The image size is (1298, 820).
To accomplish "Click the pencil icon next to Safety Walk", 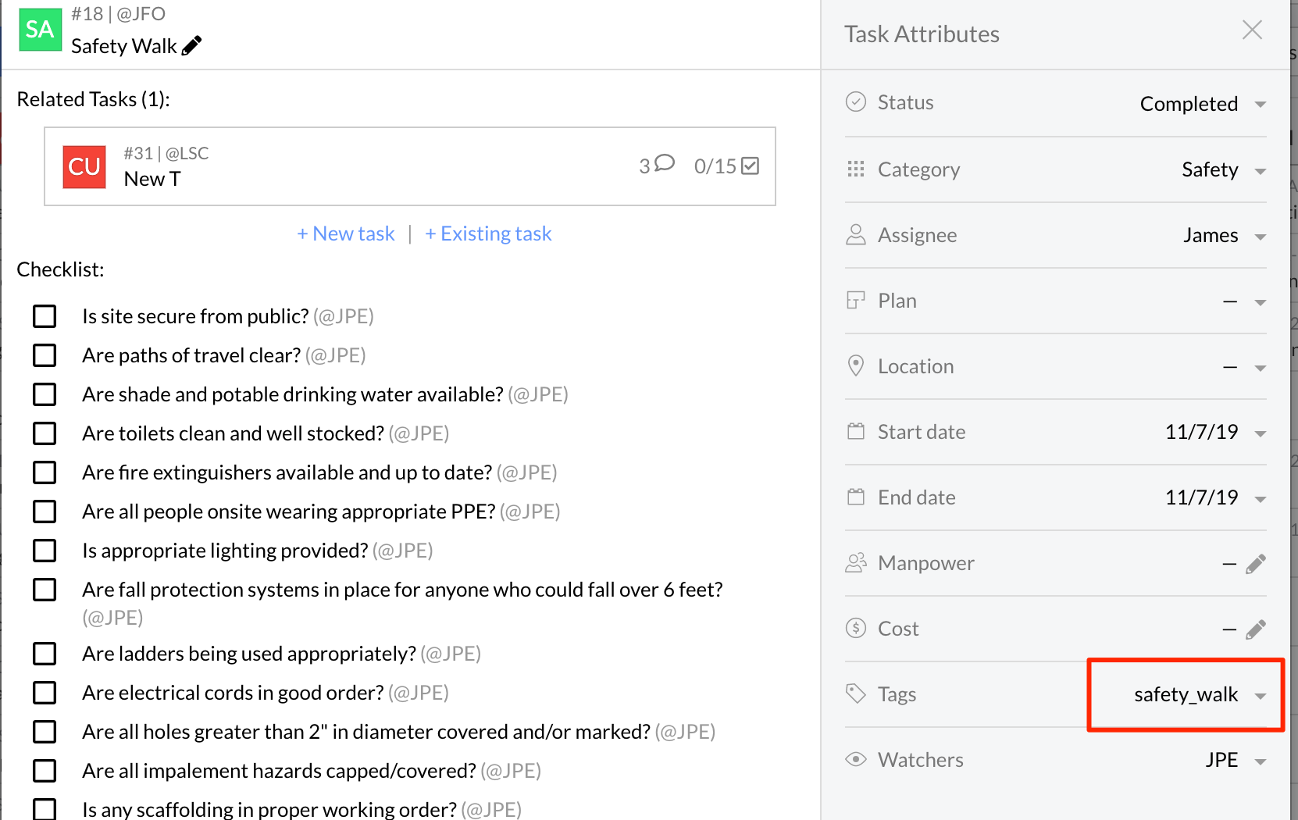I will (x=191, y=46).
